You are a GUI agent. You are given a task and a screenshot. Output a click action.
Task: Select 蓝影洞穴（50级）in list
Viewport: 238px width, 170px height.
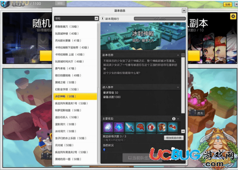pyautogui.click(x=75, y=124)
